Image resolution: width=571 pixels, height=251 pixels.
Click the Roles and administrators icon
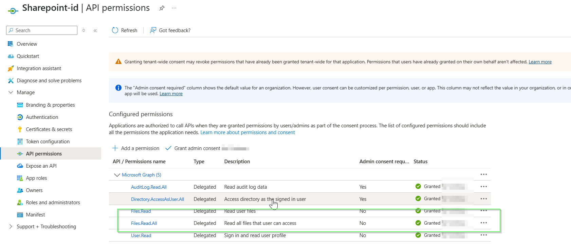click(x=20, y=203)
